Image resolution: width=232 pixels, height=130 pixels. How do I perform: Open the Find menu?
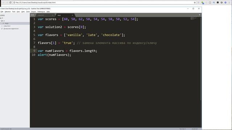(x=14, y=12)
